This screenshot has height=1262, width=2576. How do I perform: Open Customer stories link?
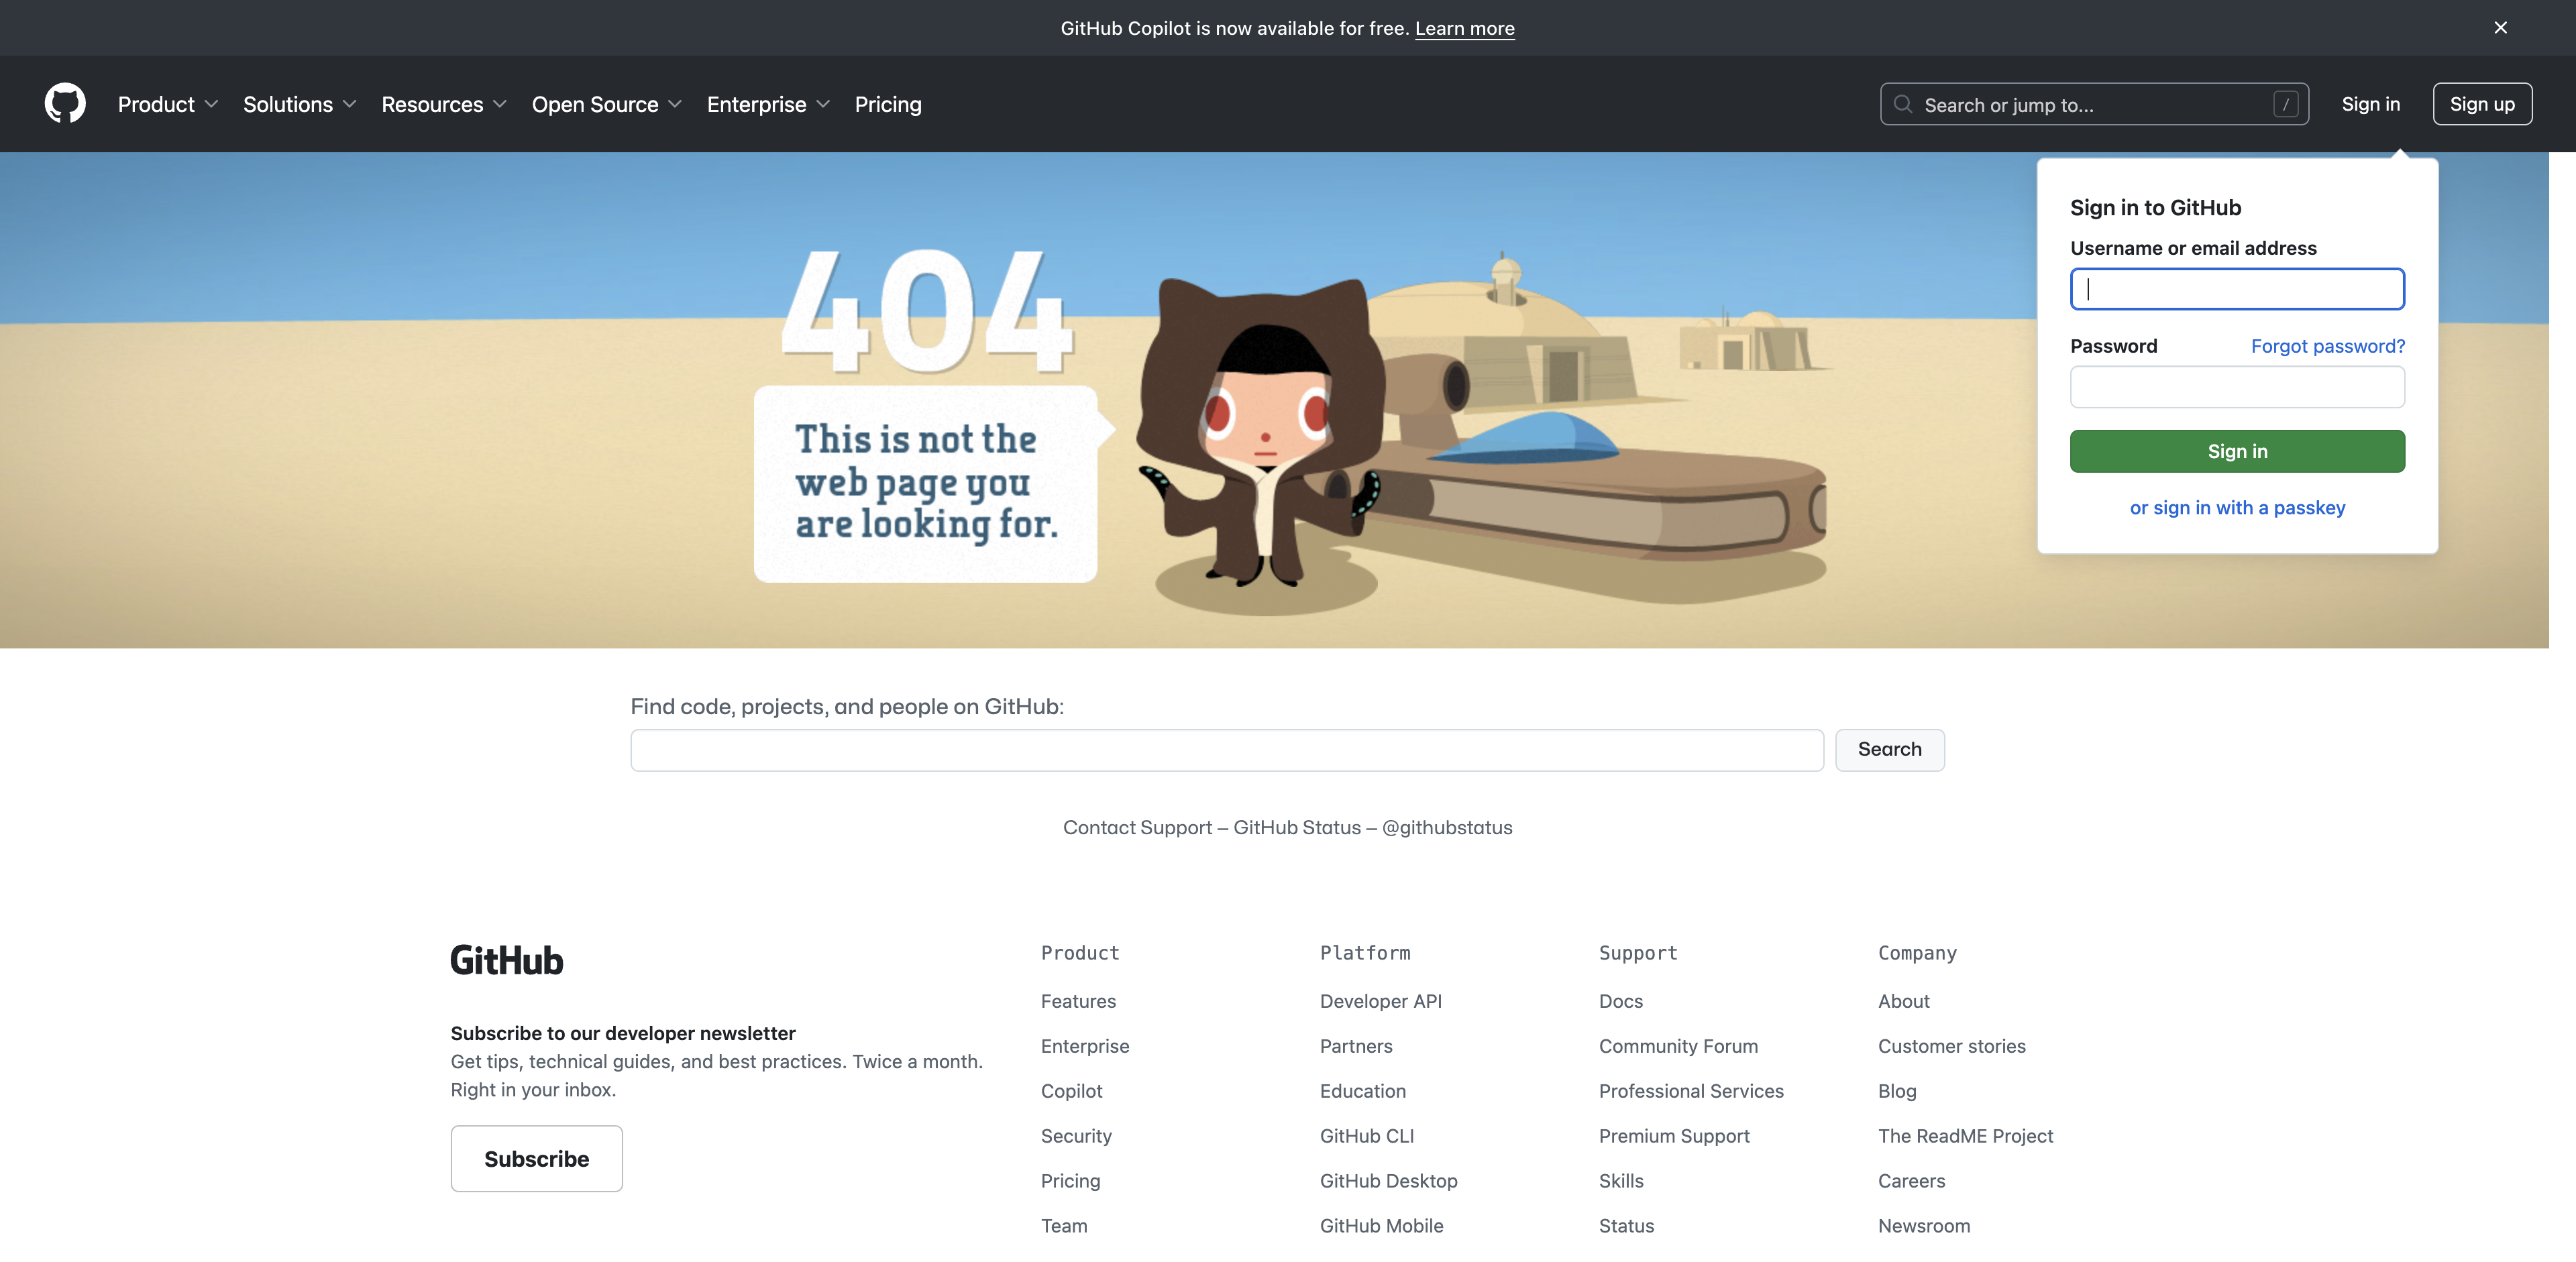click(1952, 1046)
